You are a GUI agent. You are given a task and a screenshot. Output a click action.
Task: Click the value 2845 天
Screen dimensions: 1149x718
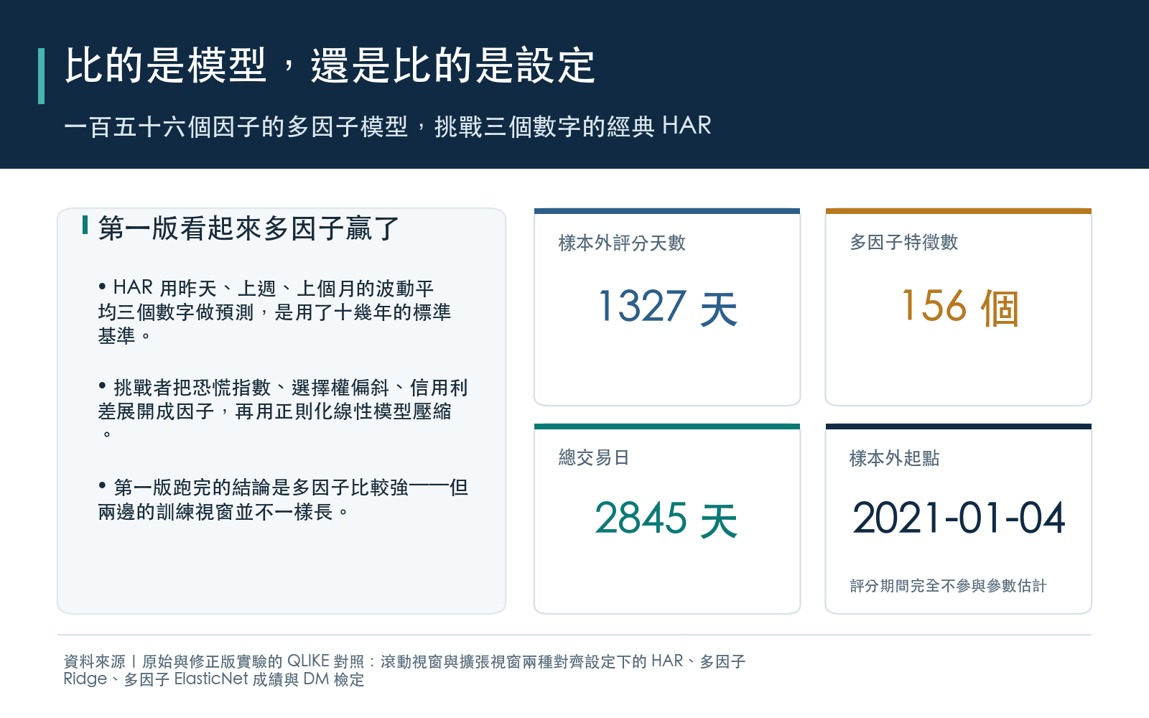(666, 518)
